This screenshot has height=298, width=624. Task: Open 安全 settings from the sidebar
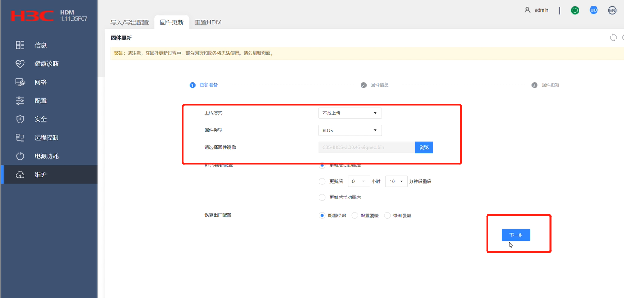(40, 119)
